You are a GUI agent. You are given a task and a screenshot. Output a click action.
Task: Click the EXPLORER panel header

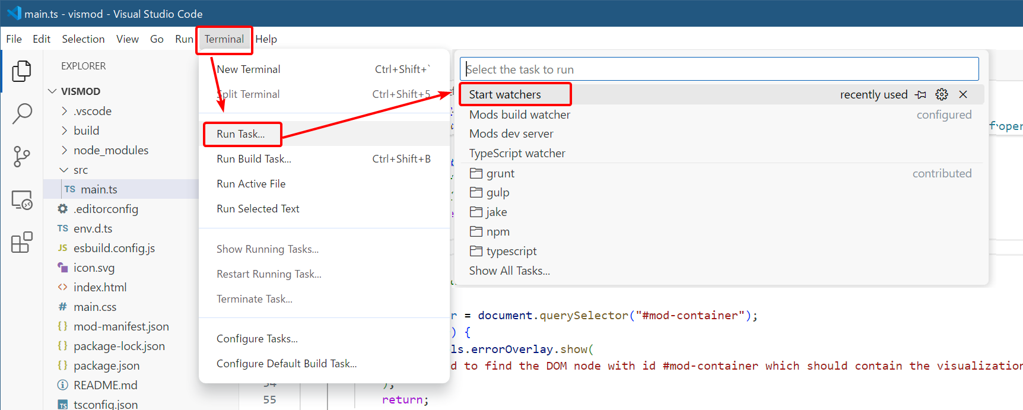pyautogui.click(x=83, y=66)
